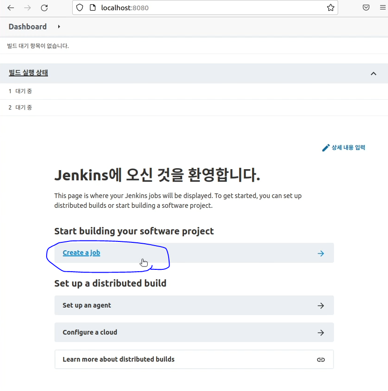Click the Set up a distributed build heading
The width and height of the screenshot is (388, 391).
point(110,283)
